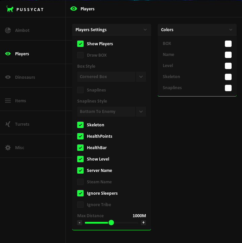Open the Misc sidebar tab

tap(19, 147)
